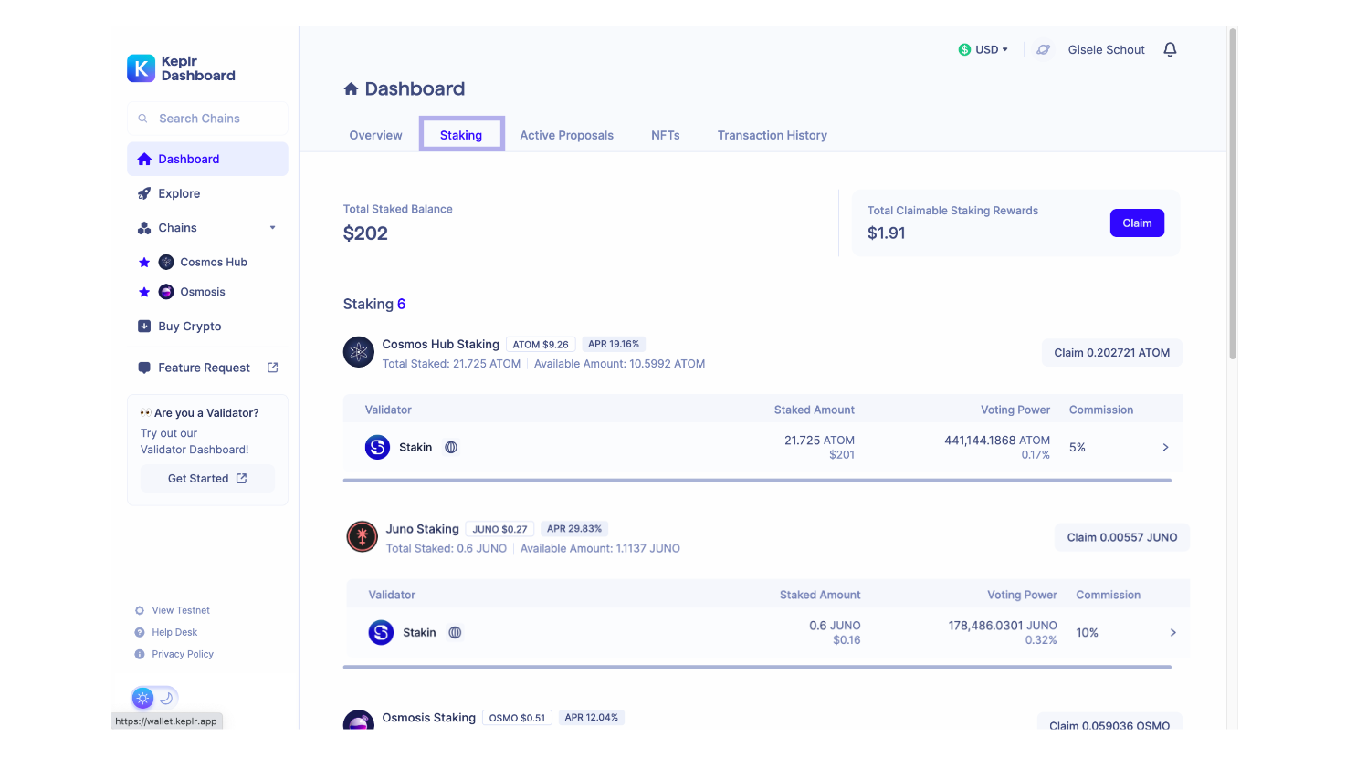Open the Feature Request link
Screen dimensions: 1346x757
207,368
